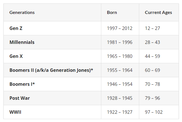Click the Generations column header
182x122 pixels.
click(22, 13)
